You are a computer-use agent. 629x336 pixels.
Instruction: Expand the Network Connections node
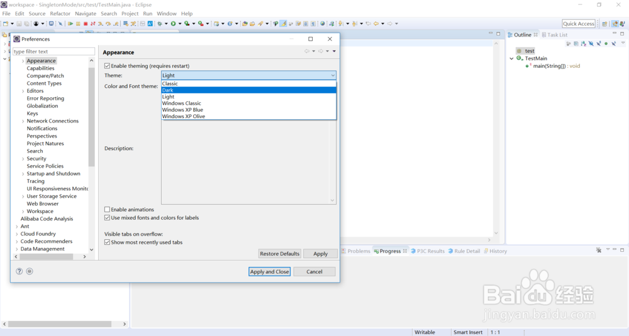(x=23, y=121)
